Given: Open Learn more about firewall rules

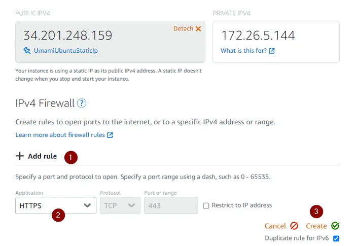Looking at the screenshot, I should coord(60,135).
